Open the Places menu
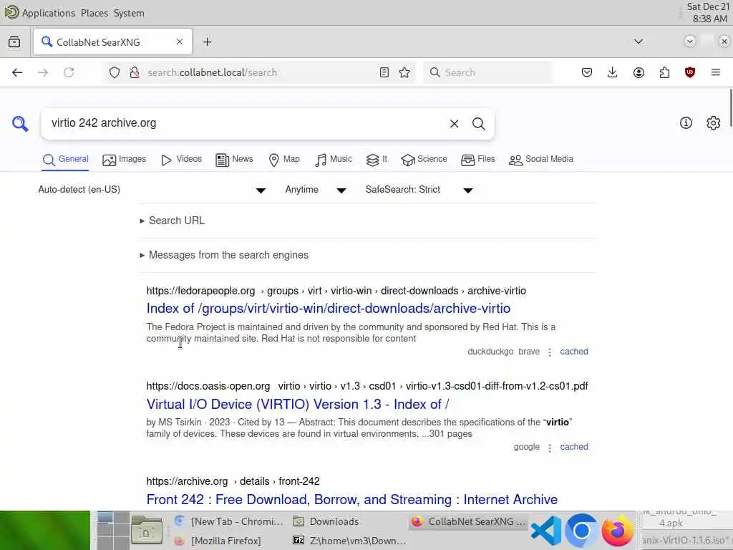 [x=94, y=13]
